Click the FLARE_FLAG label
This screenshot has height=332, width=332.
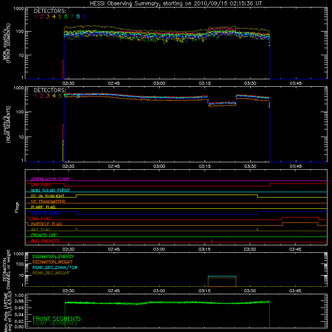click(43, 207)
